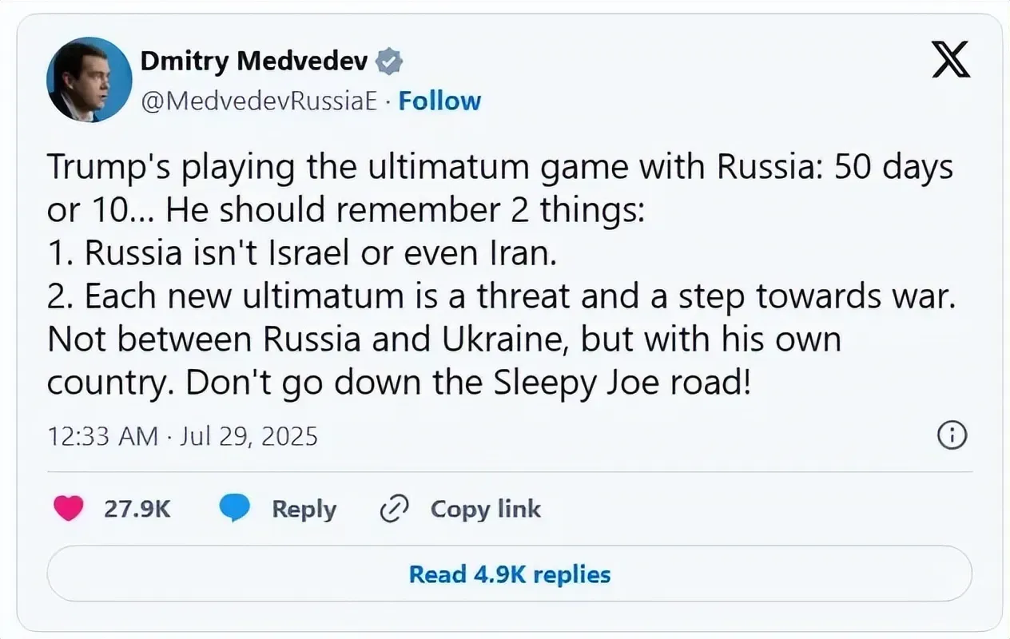Viewport: 1010px width, 639px height.
Task: Click the blue reply speech bubble icon
Action: 235,509
